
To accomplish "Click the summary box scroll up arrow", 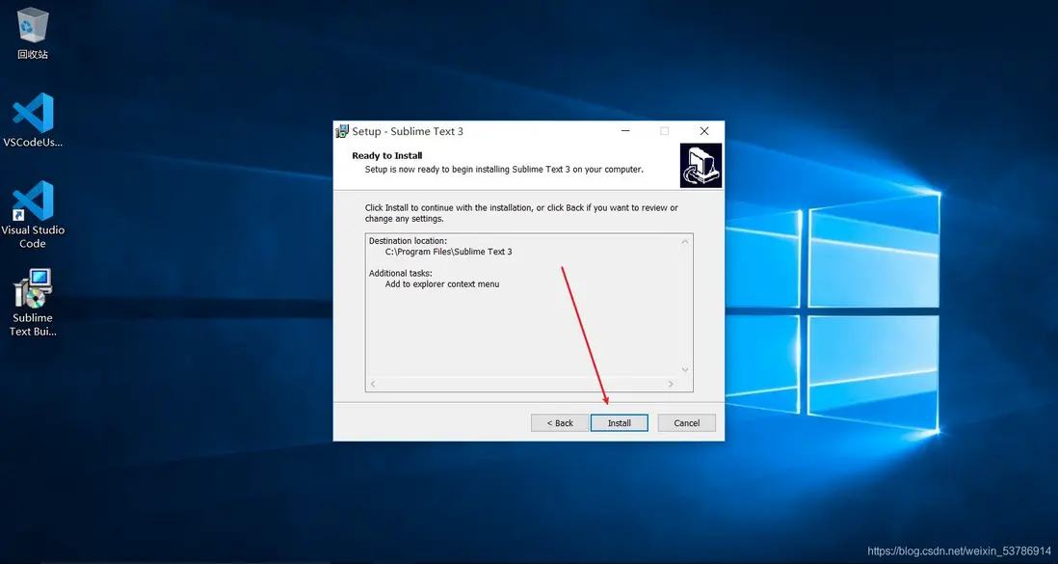I will 685,242.
